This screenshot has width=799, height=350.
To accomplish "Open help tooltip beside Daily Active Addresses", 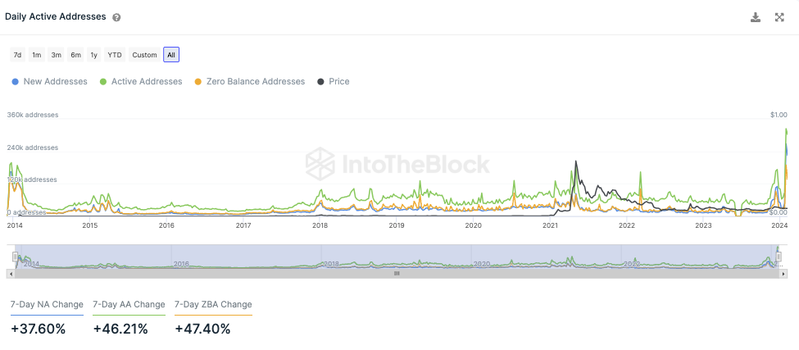I will tap(116, 17).
